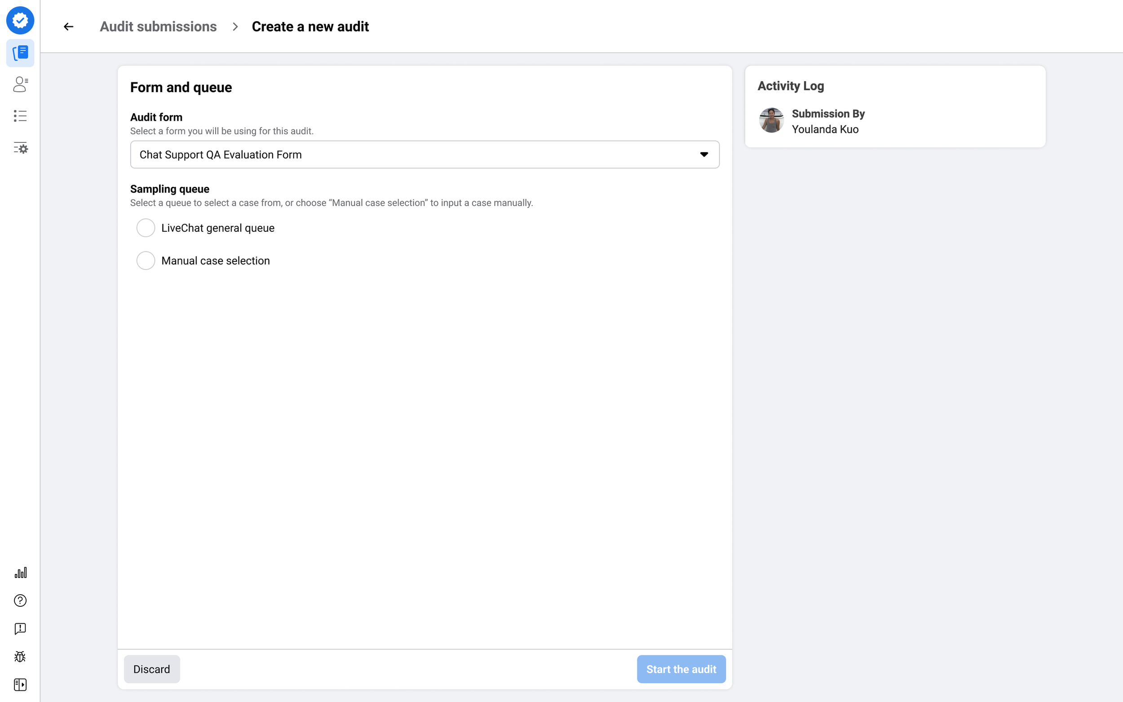This screenshot has width=1123, height=702.
Task: Open the Audit form dropdown
Action: tap(418, 155)
